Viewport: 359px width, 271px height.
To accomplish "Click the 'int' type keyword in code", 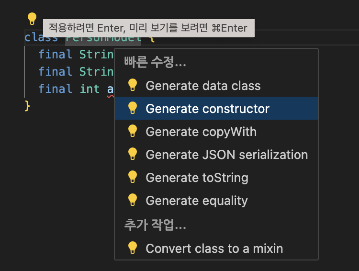I will (90, 89).
